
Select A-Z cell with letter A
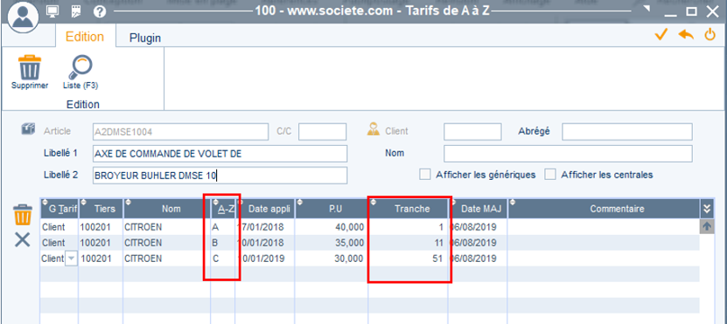223,227
